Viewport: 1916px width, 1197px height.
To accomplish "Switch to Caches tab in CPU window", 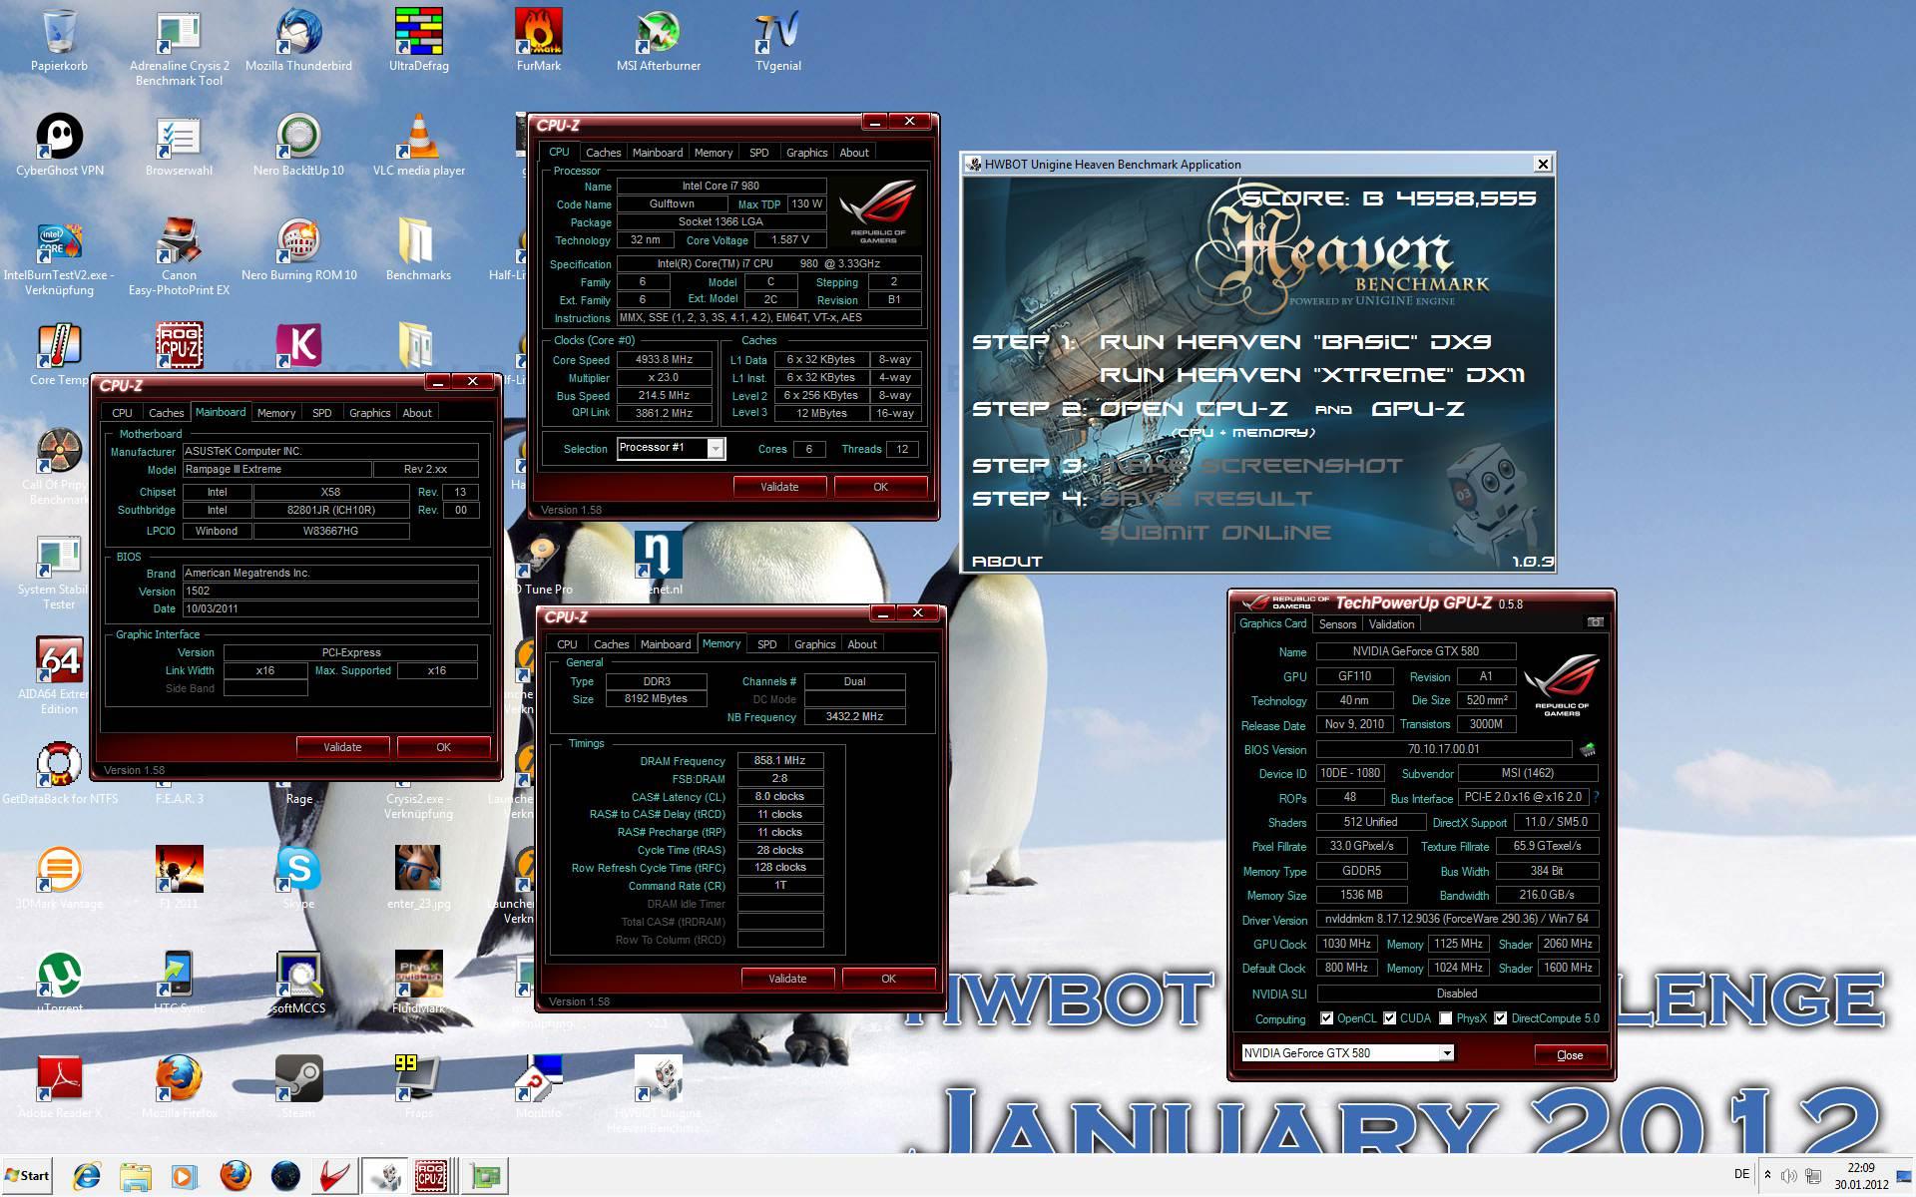I will 603,153.
